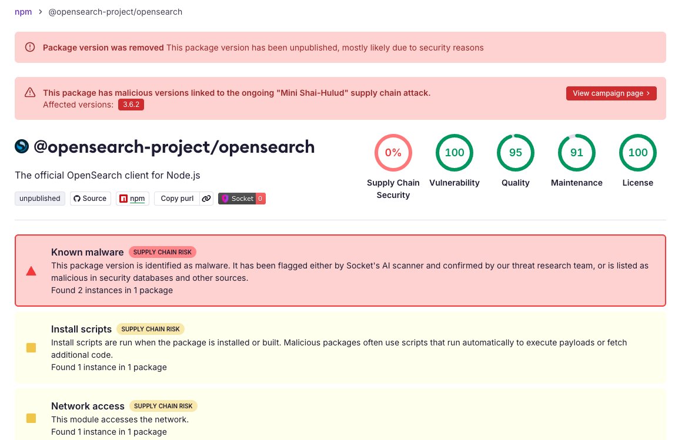Click the Quality 95 score ring

[515, 153]
